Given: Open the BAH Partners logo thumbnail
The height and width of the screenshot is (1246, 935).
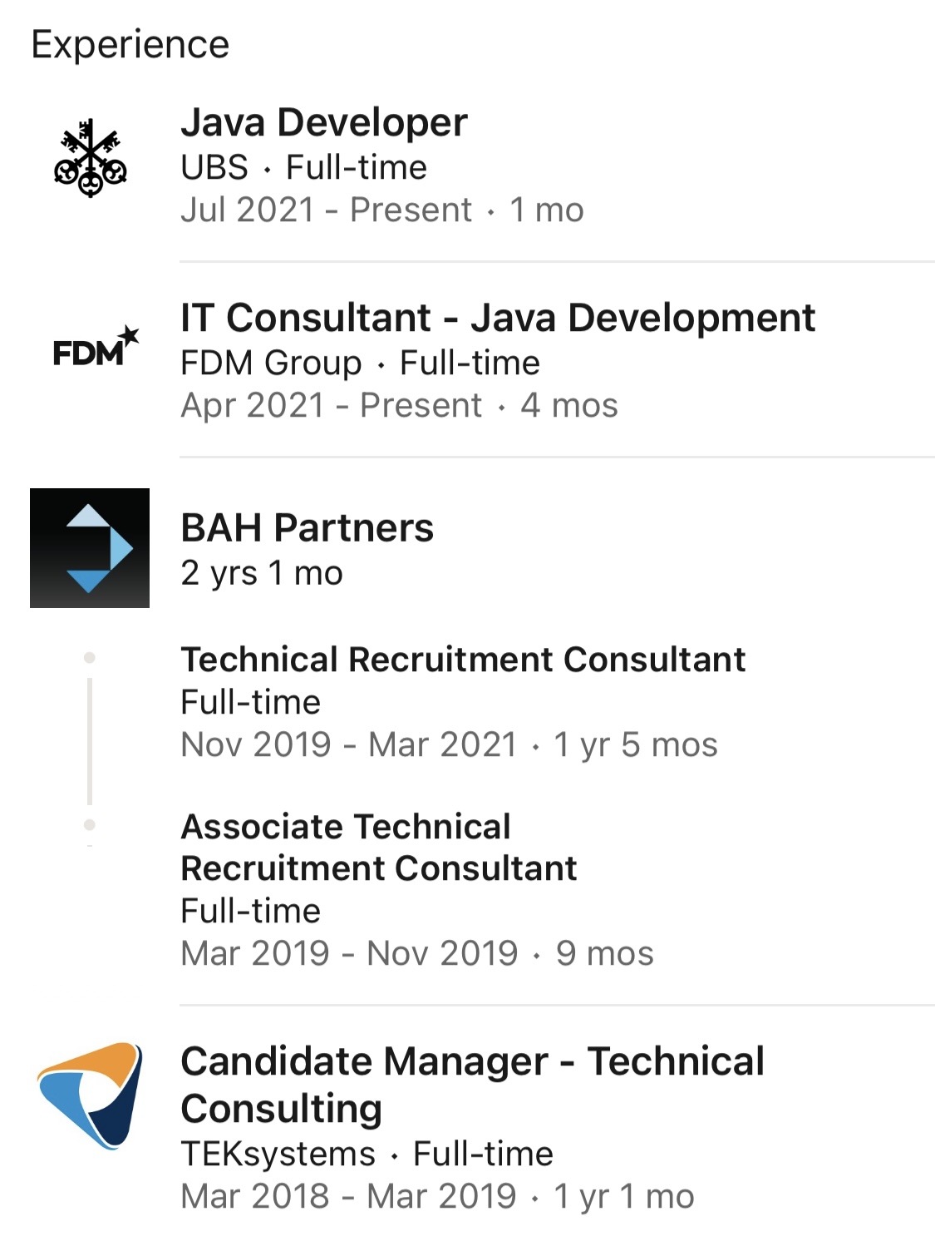Looking at the screenshot, I should pos(90,548).
